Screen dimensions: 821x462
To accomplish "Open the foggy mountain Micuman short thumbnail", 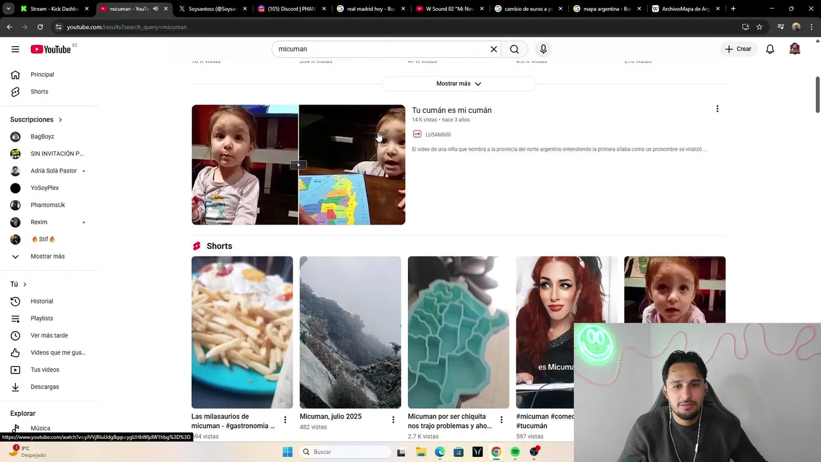I will pos(350,332).
